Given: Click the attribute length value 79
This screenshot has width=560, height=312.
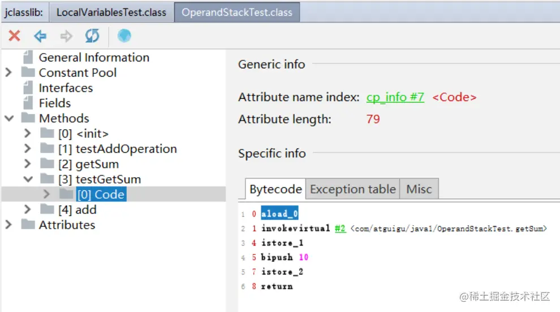Looking at the screenshot, I should (373, 119).
